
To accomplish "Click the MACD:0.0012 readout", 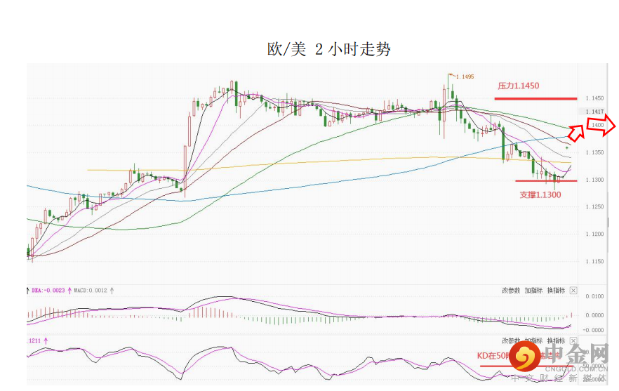I will (x=91, y=291).
